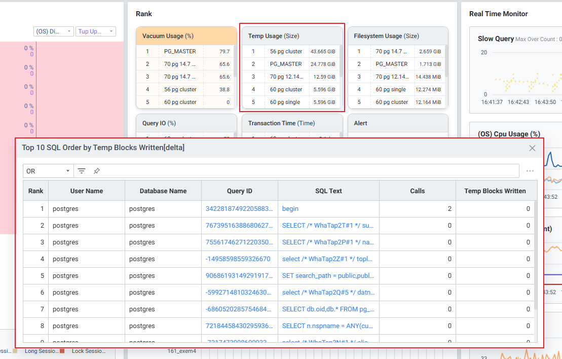This screenshot has width=562, height=359.
Task: Click the pin icon beside the filter
Action: tap(96, 171)
